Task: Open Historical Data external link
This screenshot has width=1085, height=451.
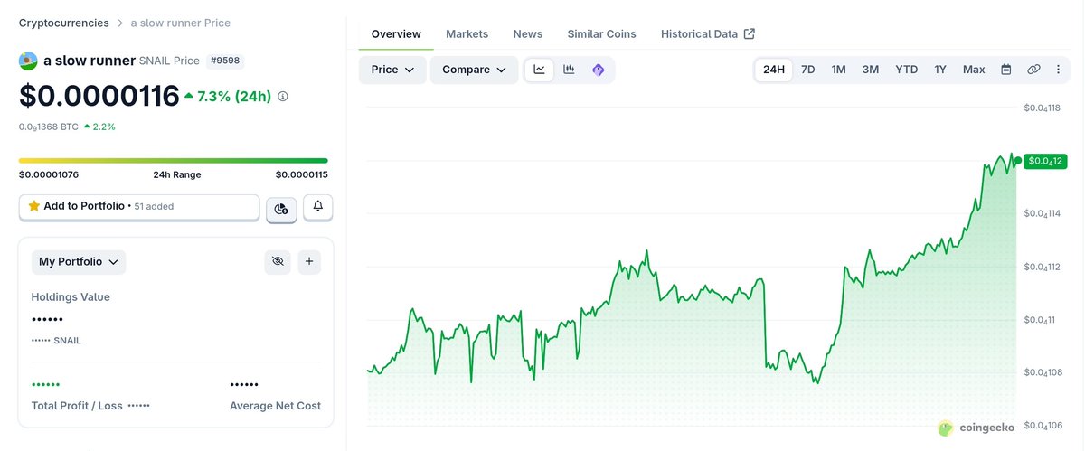Action: [x=708, y=34]
